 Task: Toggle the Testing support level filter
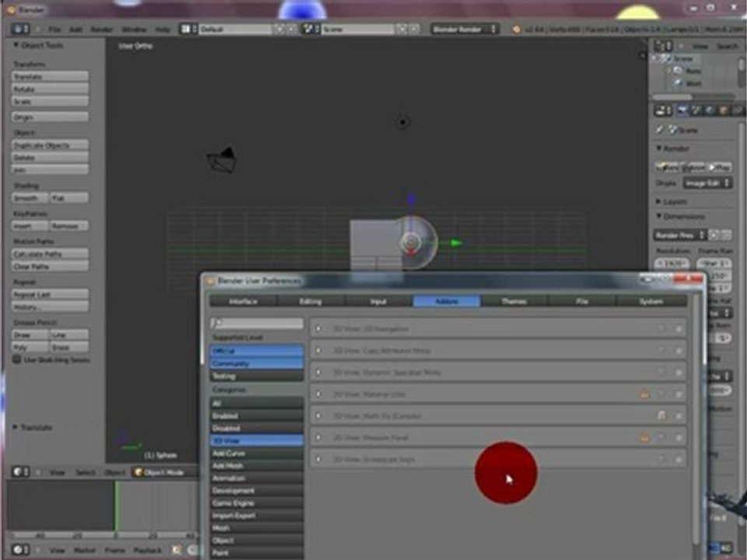click(x=257, y=376)
